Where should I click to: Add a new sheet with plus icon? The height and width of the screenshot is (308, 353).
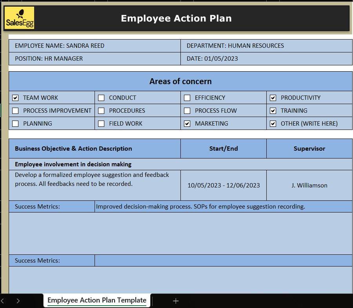pos(176,301)
